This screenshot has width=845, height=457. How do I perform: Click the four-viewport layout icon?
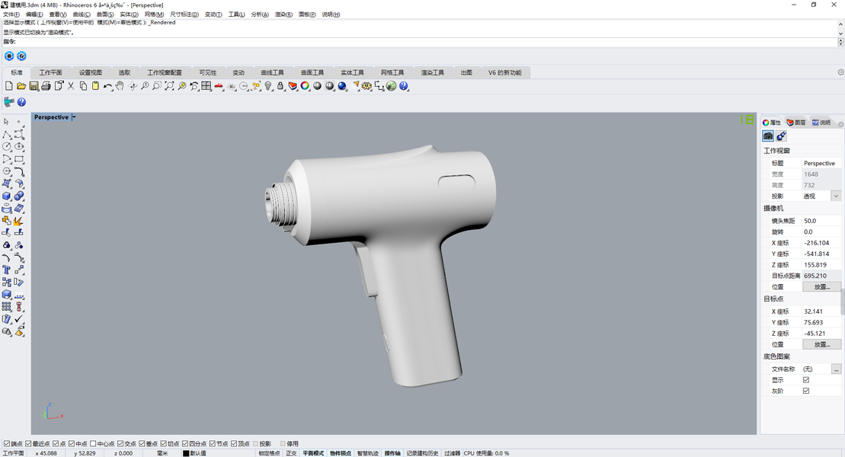click(x=206, y=86)
